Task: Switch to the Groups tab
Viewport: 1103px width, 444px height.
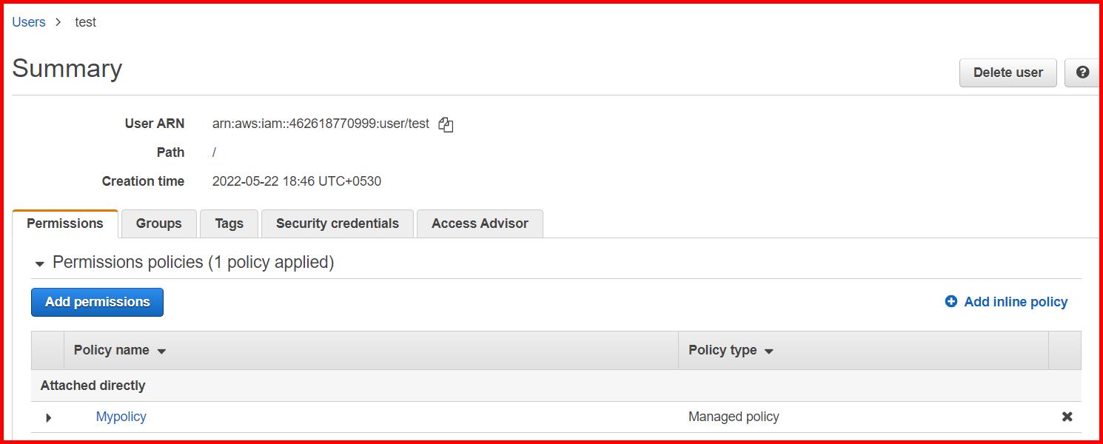Action: [158, 223]
